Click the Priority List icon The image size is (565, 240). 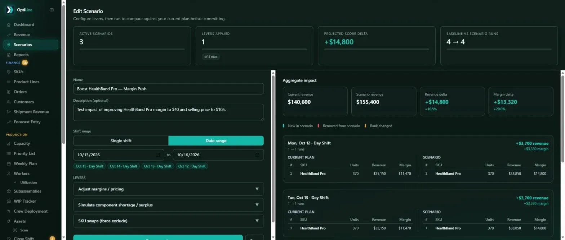[x=9, y=154]
